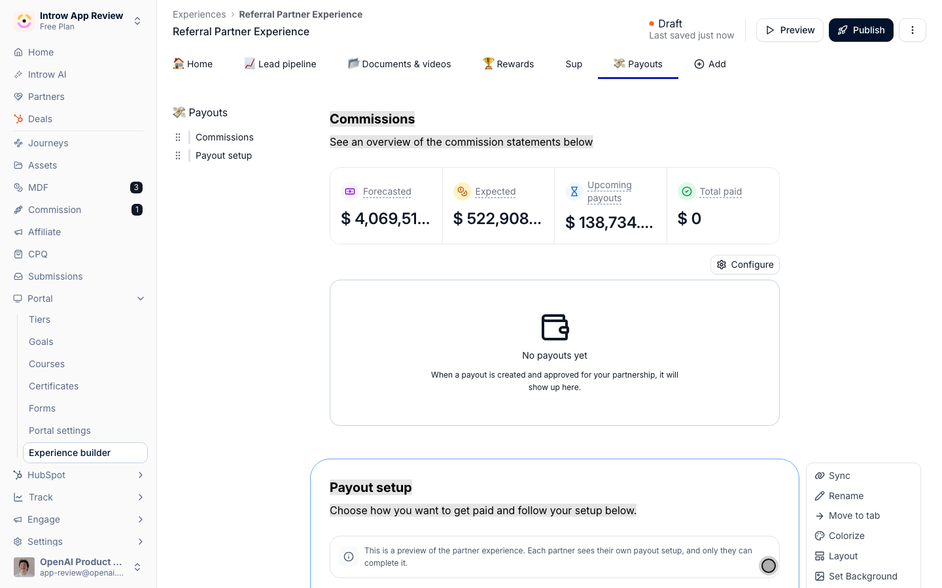This screenshot has height=588, width=942.
Task: Click the CPQ sidebar icon
Action: coord(18,254)
